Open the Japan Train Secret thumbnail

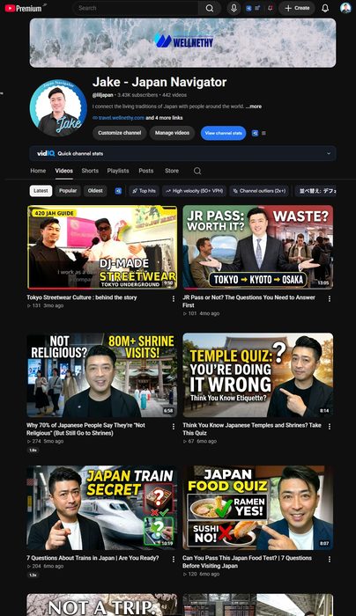pyautogui.click(x=102, y=508)
